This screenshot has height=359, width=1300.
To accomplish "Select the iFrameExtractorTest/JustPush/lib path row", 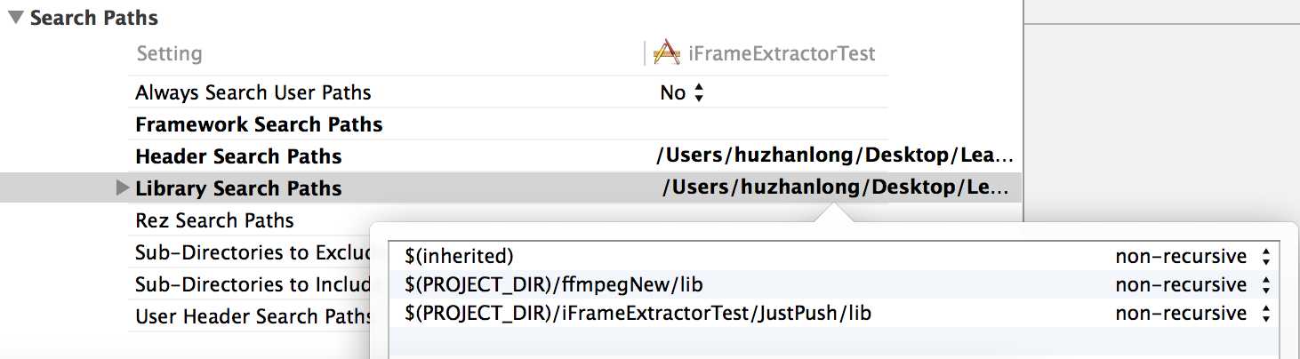I will point(834,314).
